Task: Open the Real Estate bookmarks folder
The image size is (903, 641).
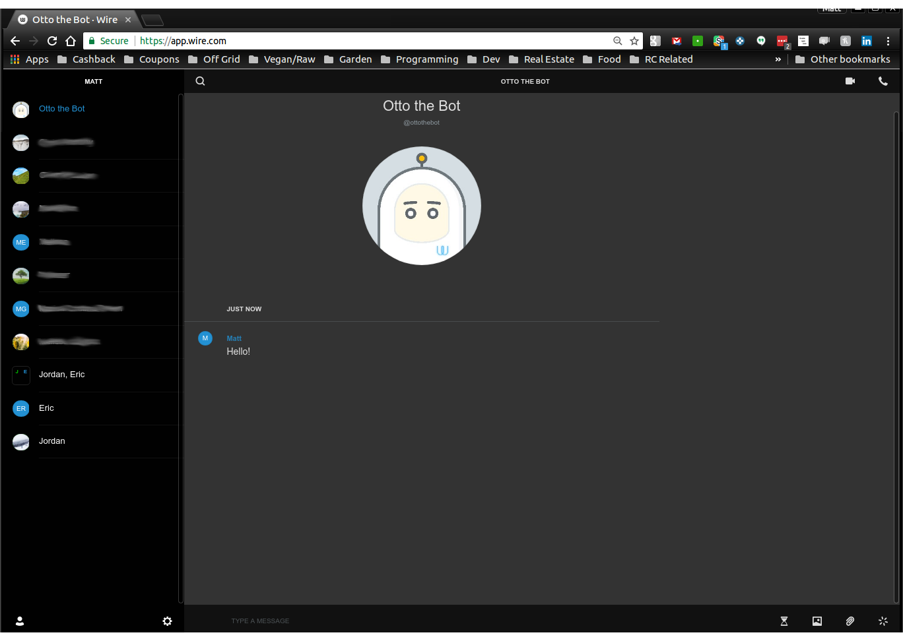Action: 541,59
